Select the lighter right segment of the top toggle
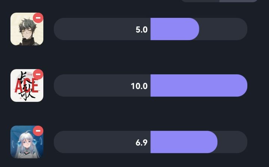 coord(238,1)
